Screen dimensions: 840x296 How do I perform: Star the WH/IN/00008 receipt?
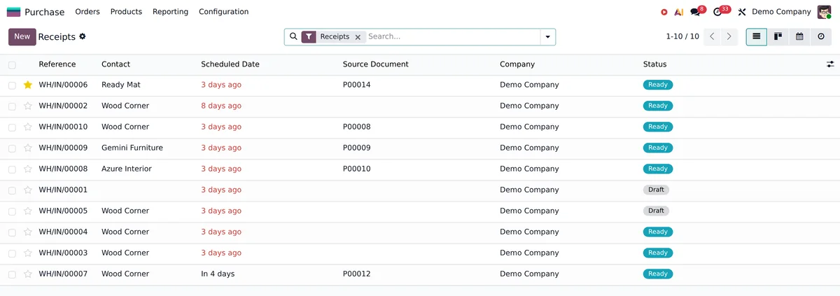28,169
